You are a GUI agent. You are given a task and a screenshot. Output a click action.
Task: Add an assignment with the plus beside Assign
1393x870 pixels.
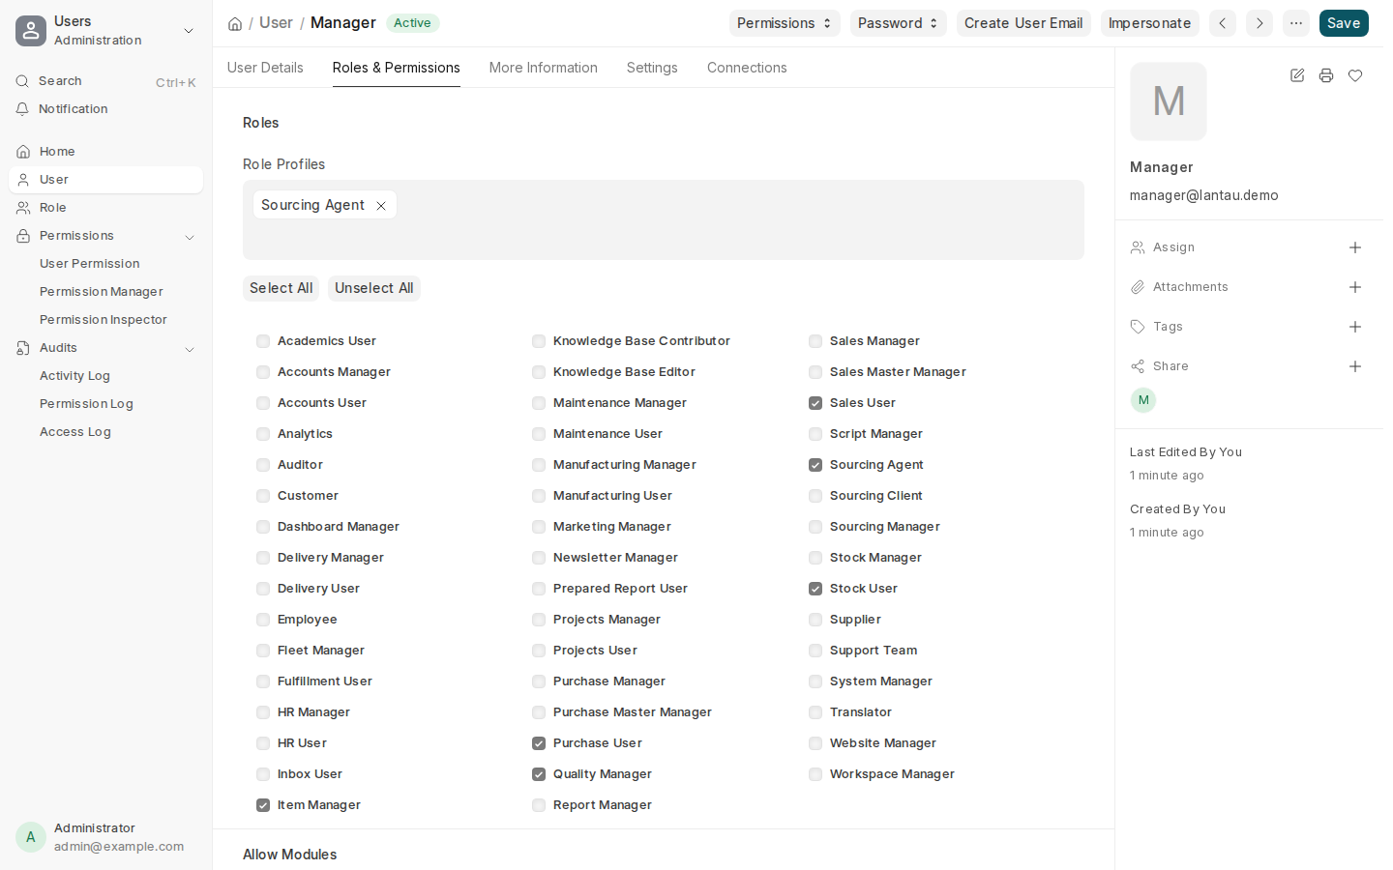tap(1355, 247)
